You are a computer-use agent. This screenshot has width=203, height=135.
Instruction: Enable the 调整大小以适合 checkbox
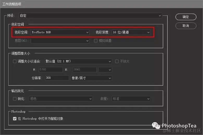tap(15, 61)
